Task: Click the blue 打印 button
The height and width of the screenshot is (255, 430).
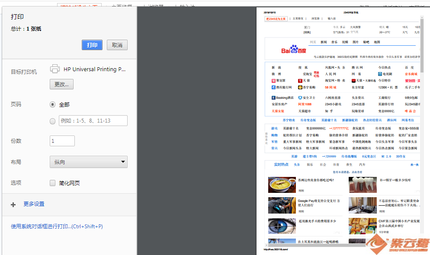Action: coord(92,45)
